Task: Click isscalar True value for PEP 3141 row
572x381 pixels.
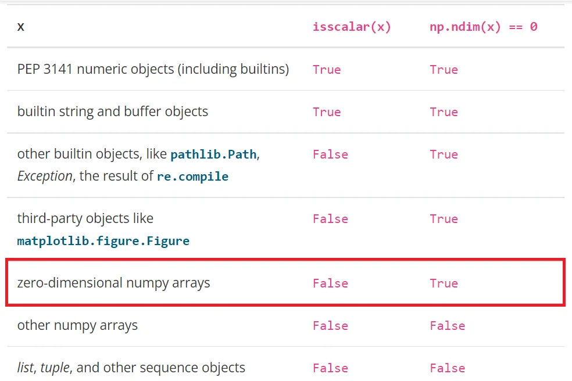Action: click(x=327, y=70)
